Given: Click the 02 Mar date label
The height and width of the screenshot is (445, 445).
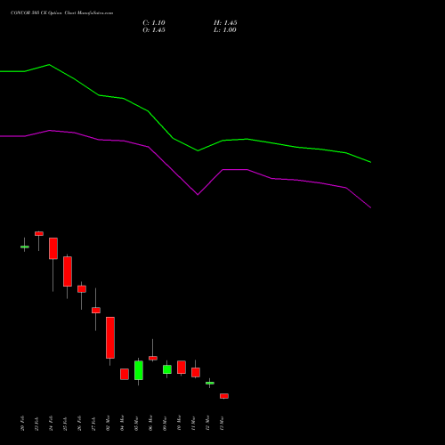Looking at the screenshot, I should (109, 424).
